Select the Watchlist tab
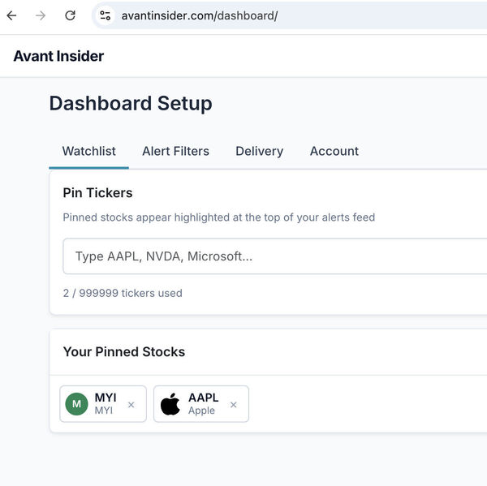This screenshot has width=487, height=486. pyautogui.click(x=88, y=151)
